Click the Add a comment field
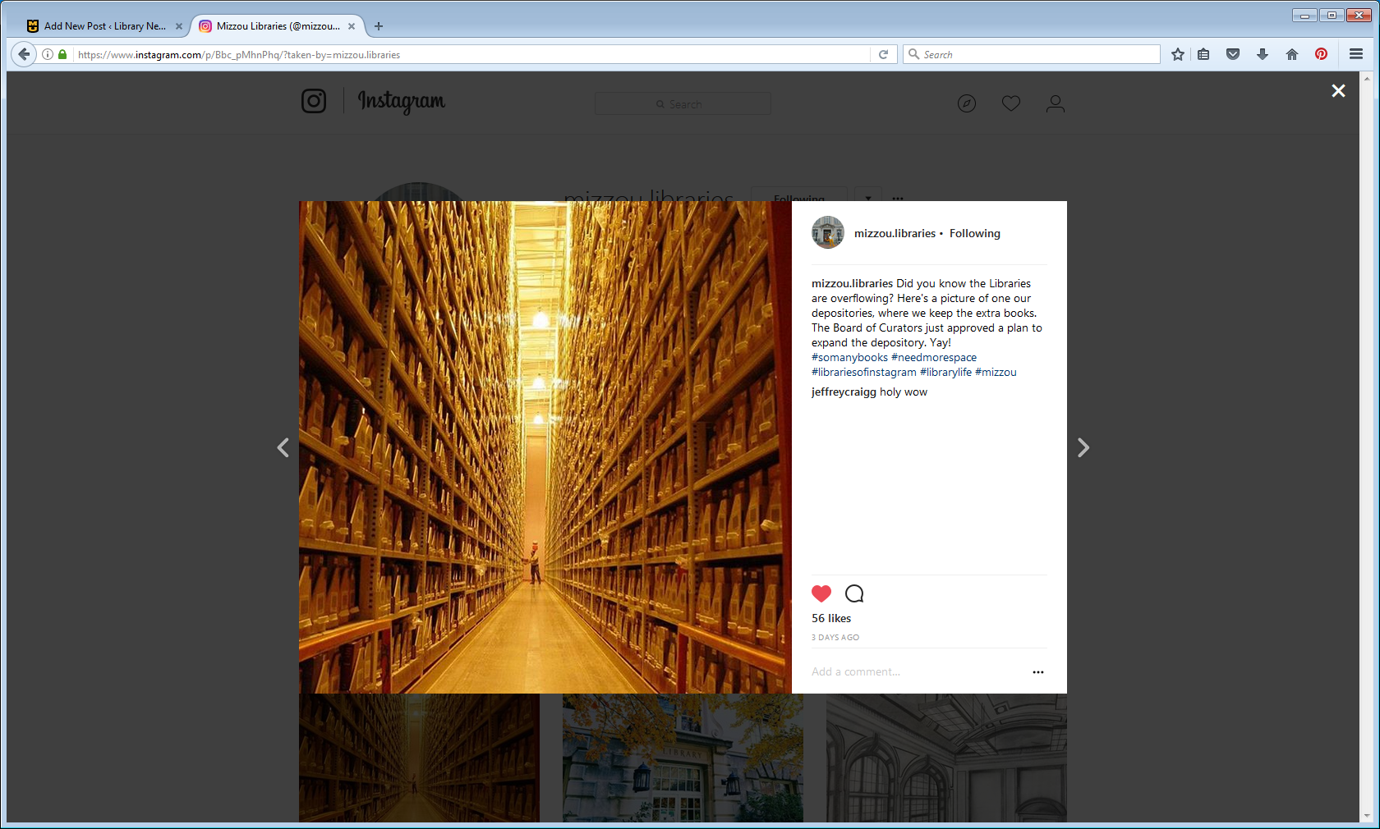 pos(912,671)
